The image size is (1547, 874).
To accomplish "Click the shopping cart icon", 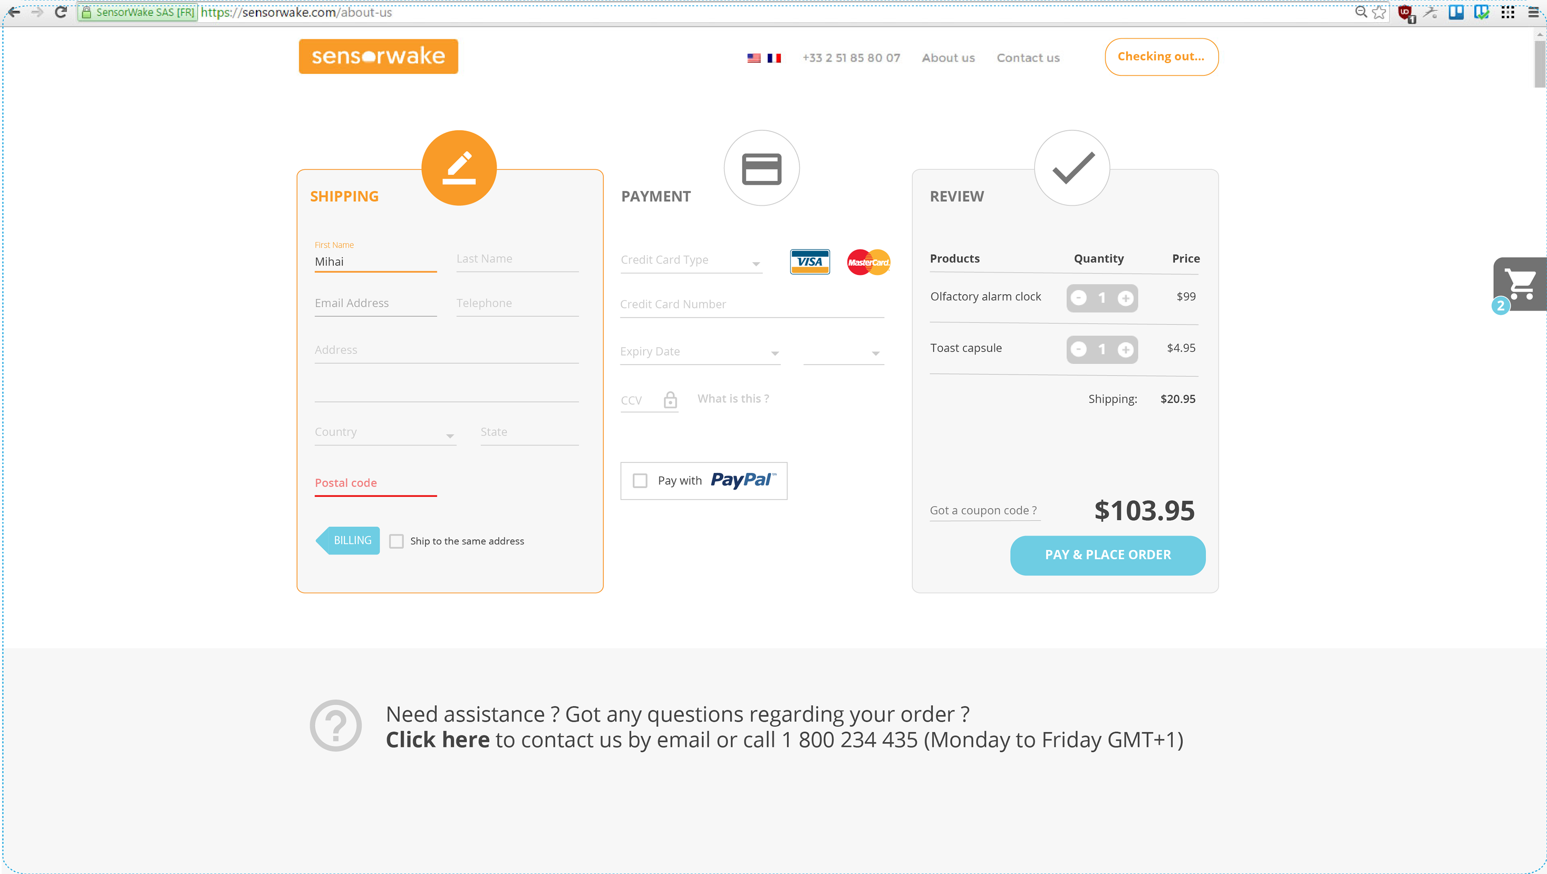I will [x=1520, y=283].
